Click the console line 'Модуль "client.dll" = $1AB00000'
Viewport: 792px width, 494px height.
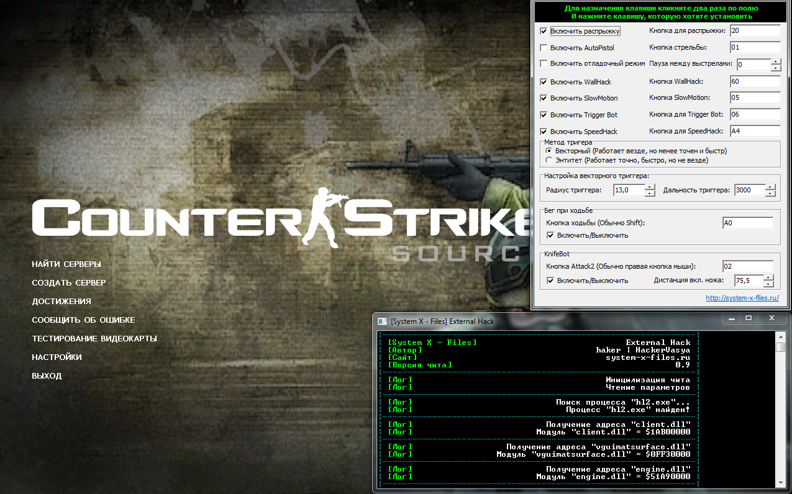[x=613, y=432]
